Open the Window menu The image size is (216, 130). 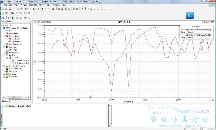pyautogui.click(x=56, y=5)
